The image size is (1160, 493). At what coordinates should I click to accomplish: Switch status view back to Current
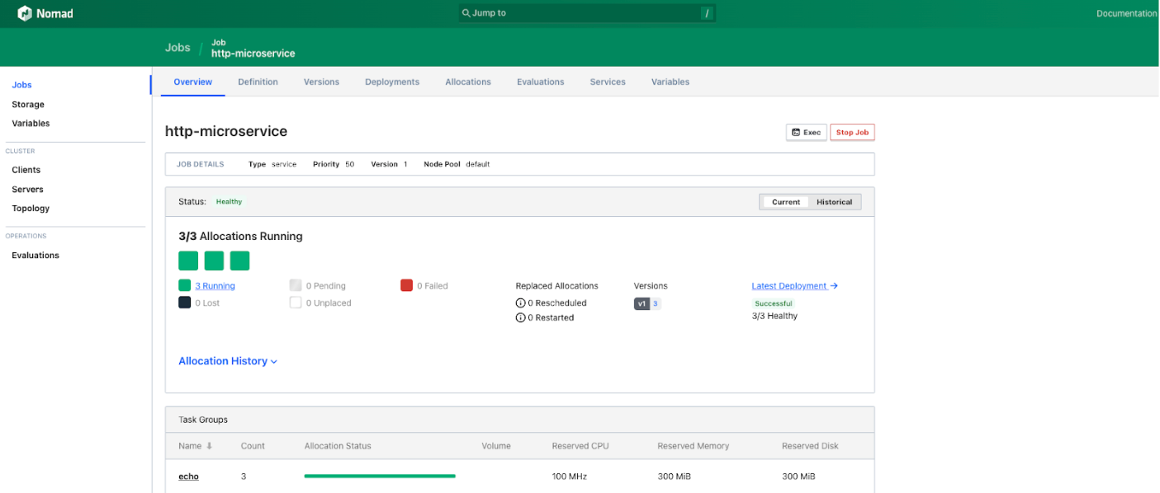[x=785, y=201]
